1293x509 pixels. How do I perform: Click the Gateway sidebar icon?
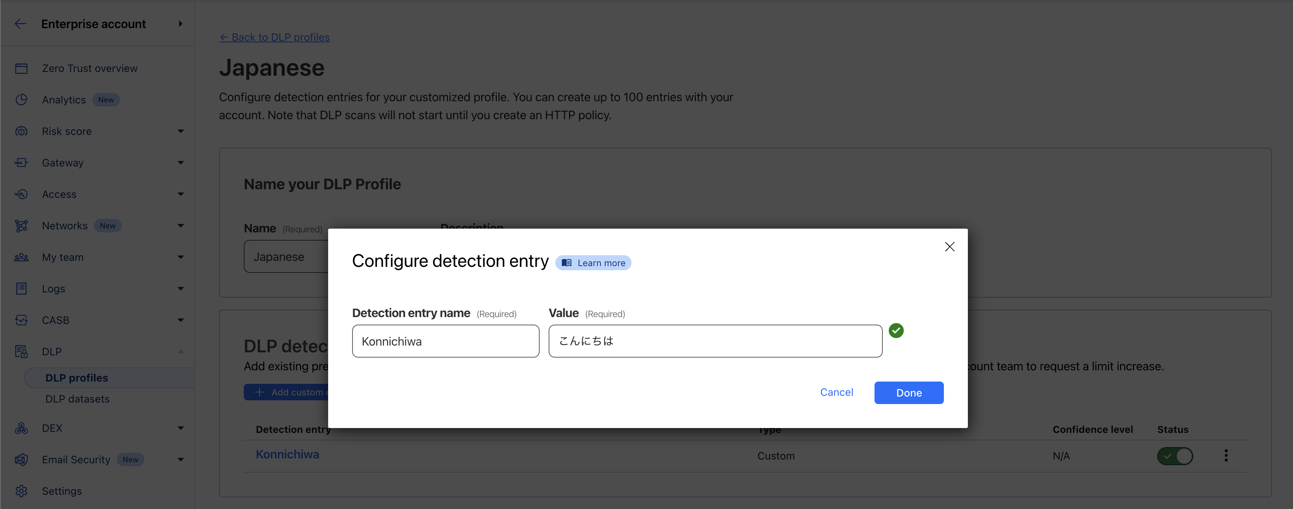[21, 162]
